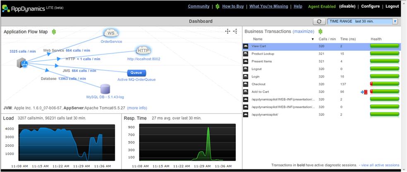Open the TIME RANGE dropdown

[362, 21]
